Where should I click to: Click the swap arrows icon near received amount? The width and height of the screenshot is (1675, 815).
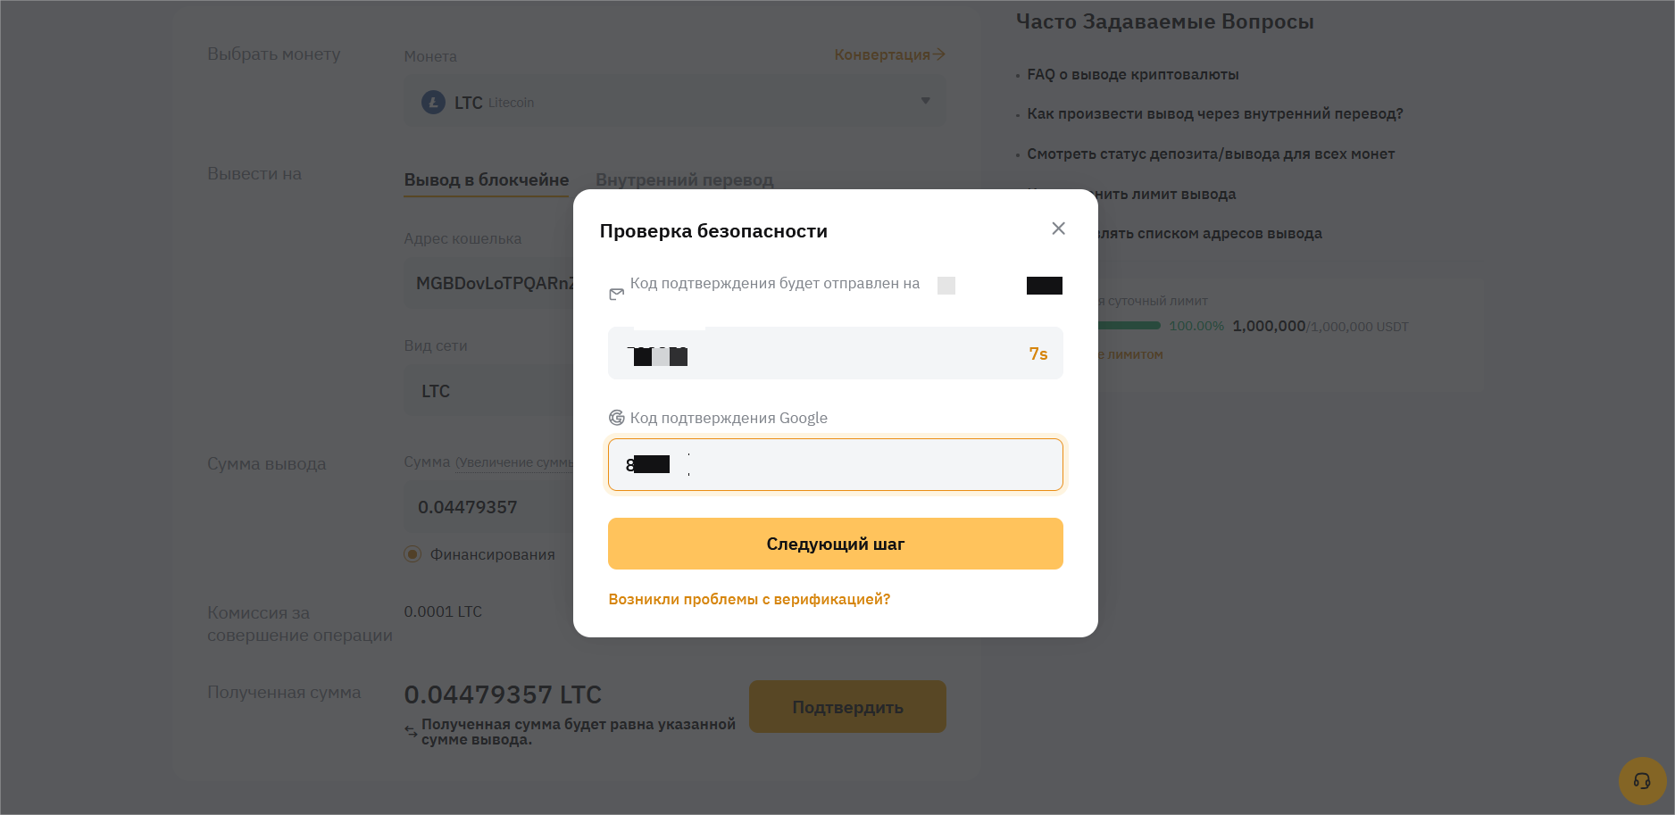pyautogui.click(x=411, y=731)
